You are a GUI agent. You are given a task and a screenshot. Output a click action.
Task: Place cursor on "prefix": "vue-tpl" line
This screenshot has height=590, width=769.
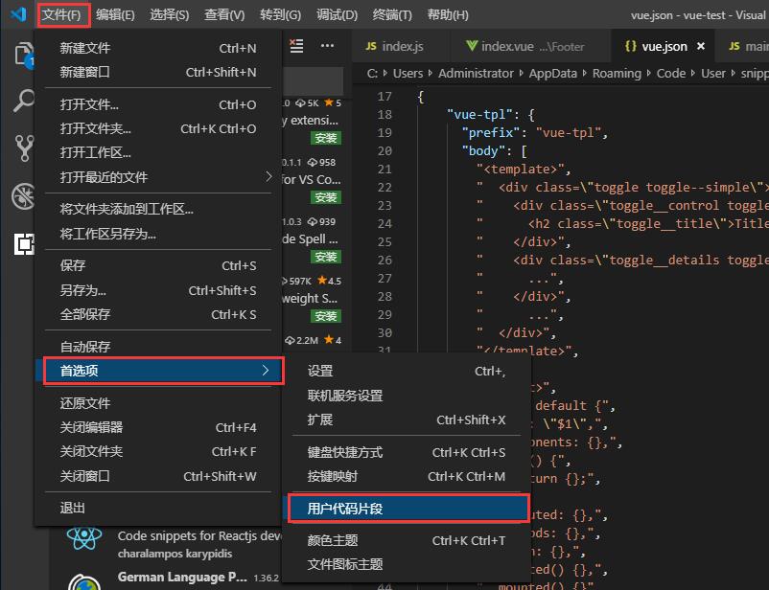tap(535, 133)
